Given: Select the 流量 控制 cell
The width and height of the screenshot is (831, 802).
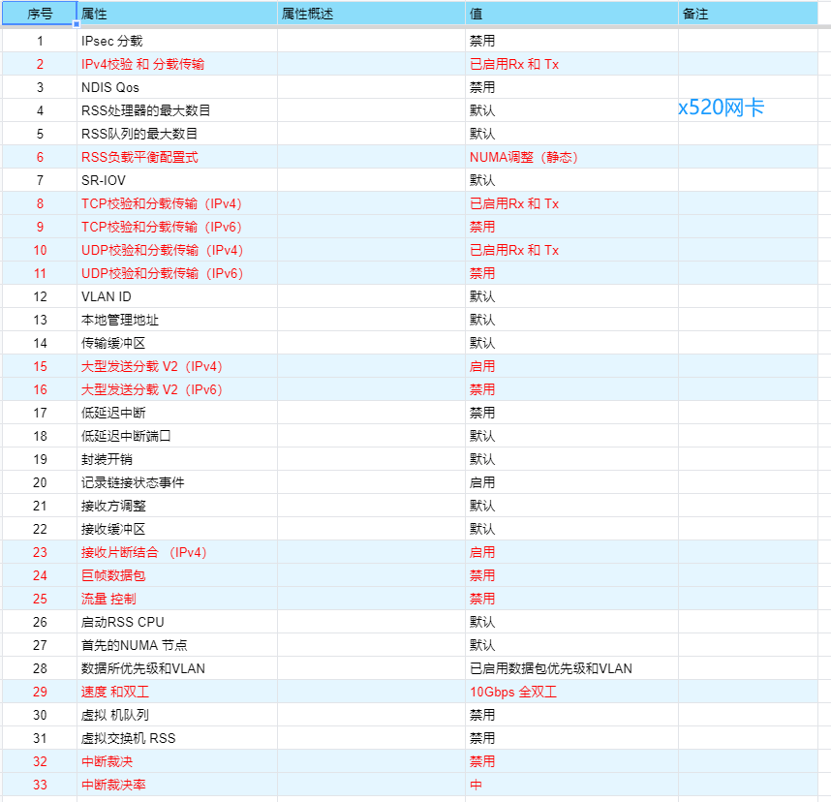Looking at the screenshot, I should (177, 599).
